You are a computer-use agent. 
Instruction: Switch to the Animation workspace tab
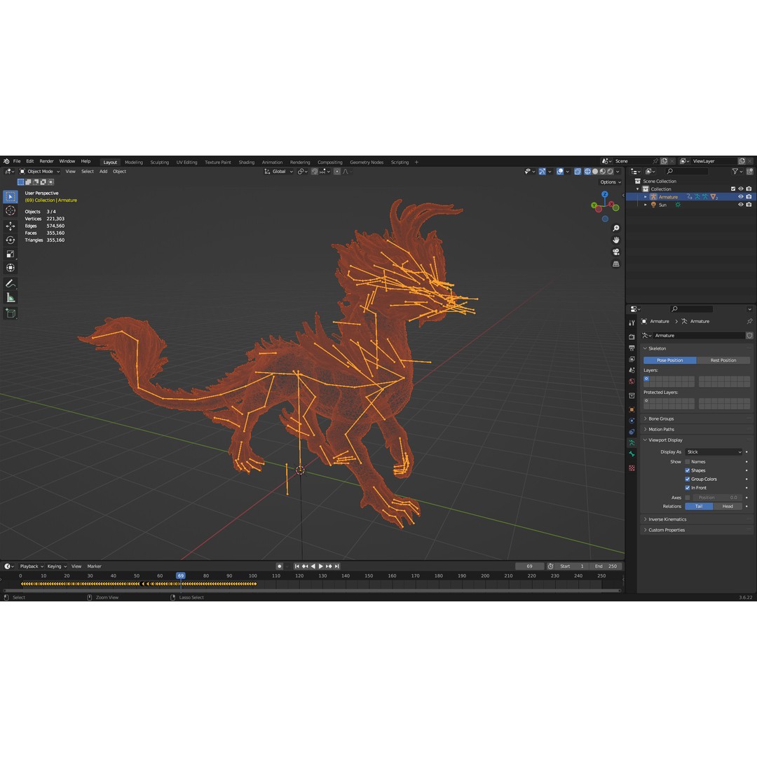[x=272, y=162]
